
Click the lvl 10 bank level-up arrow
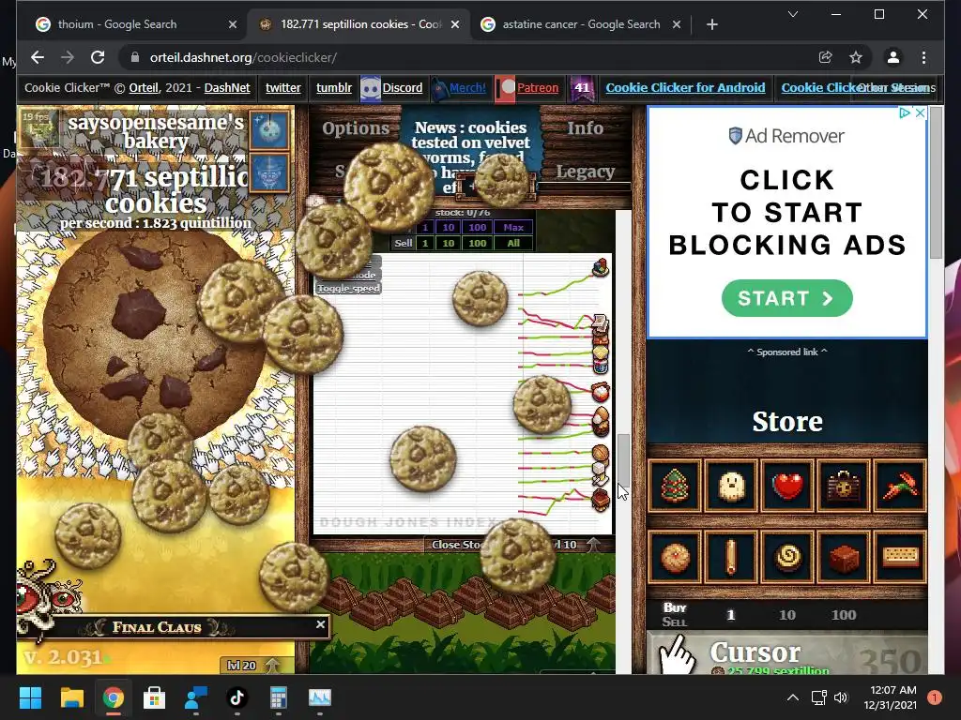[593, 545]
